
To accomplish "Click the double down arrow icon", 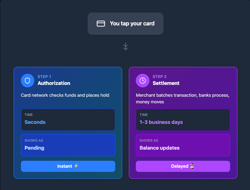I will click(126, 46).
